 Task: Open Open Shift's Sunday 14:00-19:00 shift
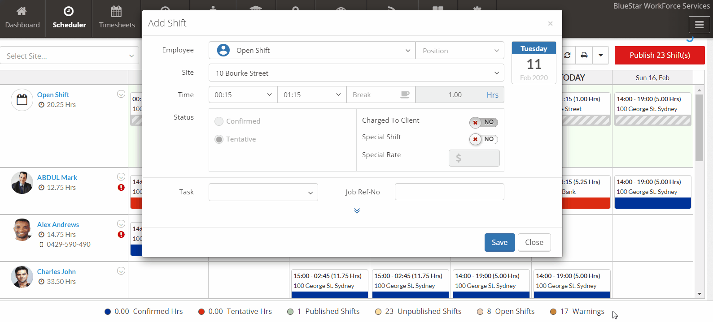click(653, 109)
